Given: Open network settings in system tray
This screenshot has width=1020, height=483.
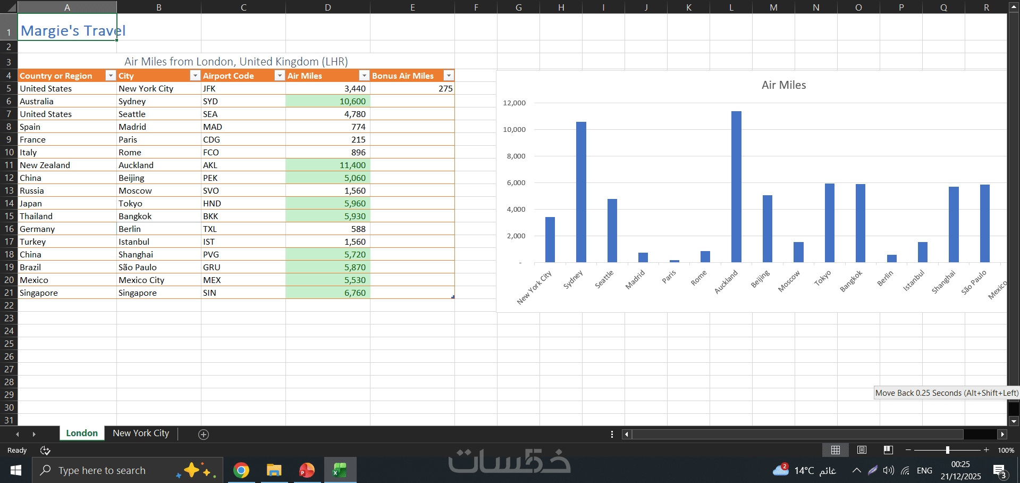Looking at the screenshot, I should pyautogui.click(x=905, y=470).
